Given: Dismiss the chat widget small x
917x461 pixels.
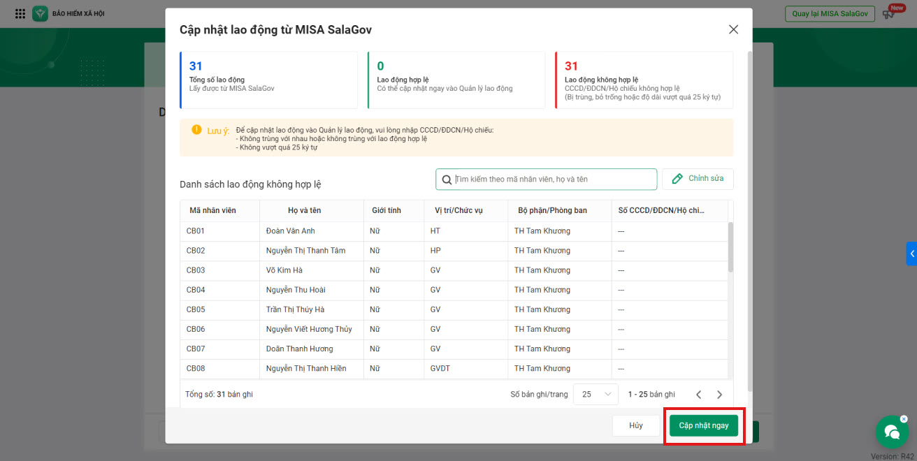Looking at the screenshot, I should click(904, 419).
